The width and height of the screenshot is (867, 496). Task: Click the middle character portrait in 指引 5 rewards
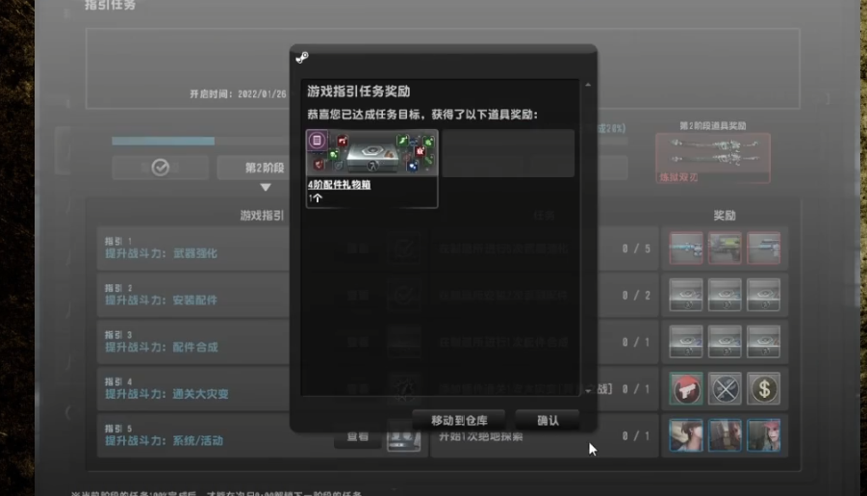click(x=725, y=435)
